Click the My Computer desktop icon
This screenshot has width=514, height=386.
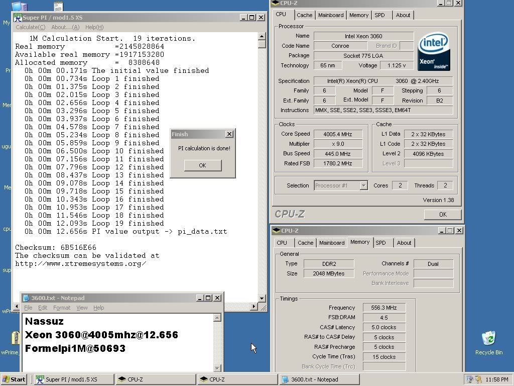point(19,6)
